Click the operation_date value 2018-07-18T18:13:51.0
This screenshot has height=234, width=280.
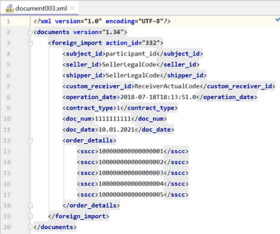point(158,97)
